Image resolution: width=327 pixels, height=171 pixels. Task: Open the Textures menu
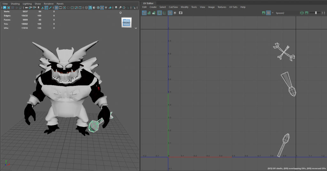pyautogui.click(x=222, y=7)
